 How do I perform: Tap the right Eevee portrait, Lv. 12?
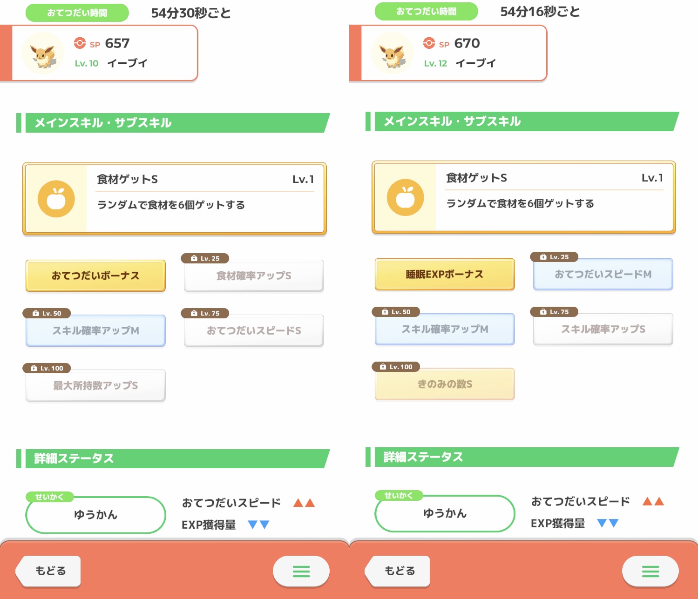coord(393,54)
